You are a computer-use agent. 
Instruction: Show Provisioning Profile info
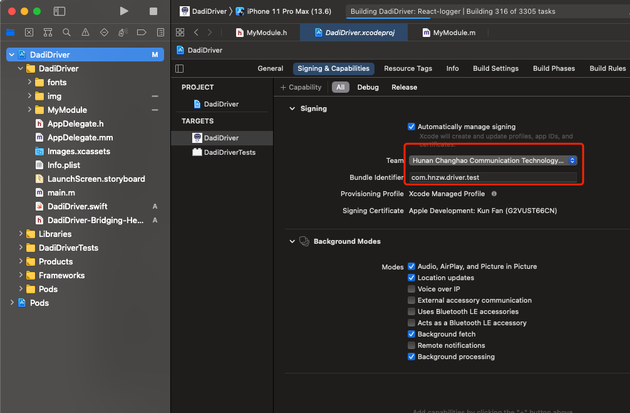[494, 194]
